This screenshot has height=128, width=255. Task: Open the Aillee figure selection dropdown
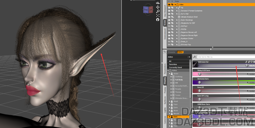(x=189, y=57)
